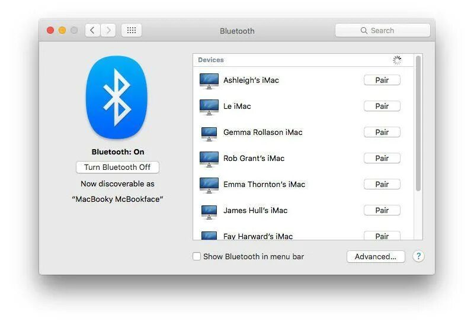
Task: Select the Le iMac device name
Action: [x=237, y=106]
